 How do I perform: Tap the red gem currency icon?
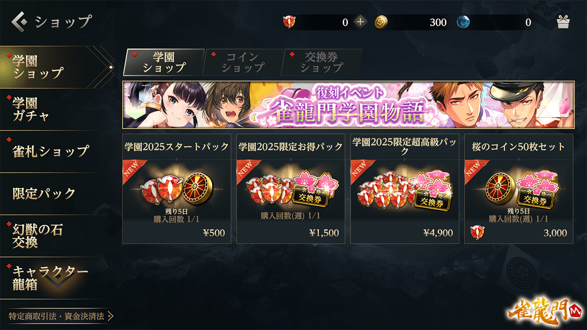289,22
